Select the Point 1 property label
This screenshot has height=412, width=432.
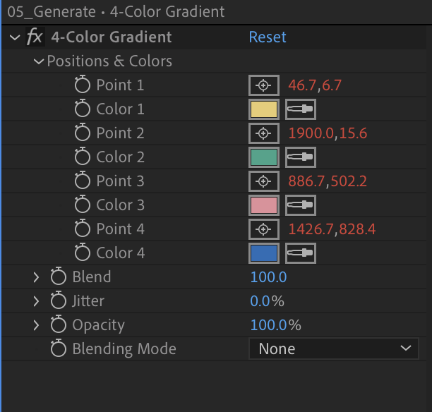(120, 85)
